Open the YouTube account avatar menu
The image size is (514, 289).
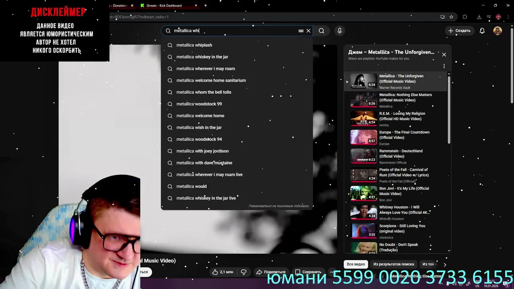click(x=498, y=31)
